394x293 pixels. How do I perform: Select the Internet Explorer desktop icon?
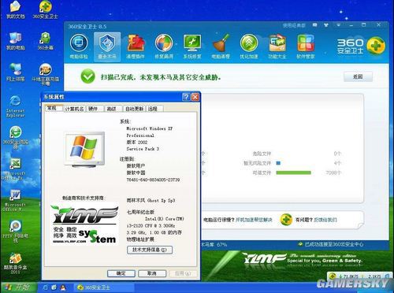point(15,106)
